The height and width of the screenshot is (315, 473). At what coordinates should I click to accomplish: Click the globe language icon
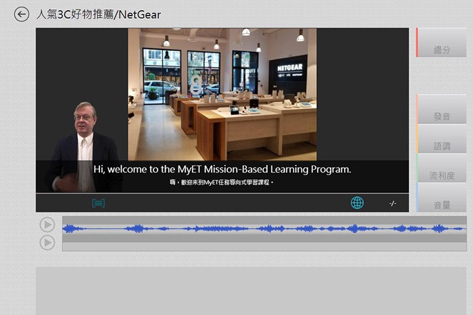[x=357, y=203]
